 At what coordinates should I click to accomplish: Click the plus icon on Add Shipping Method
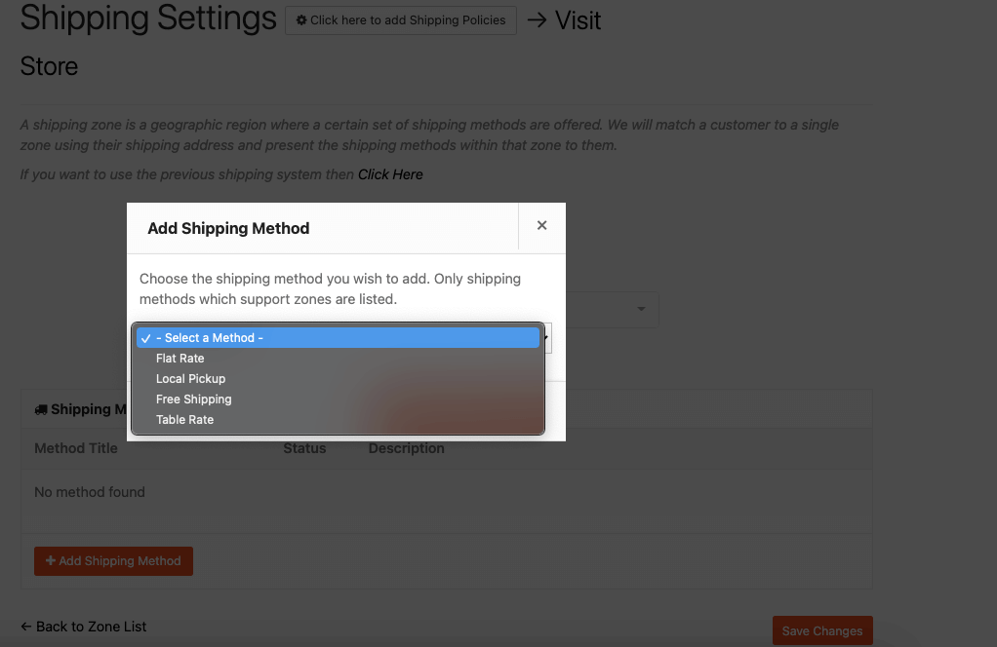coord(53,560)
